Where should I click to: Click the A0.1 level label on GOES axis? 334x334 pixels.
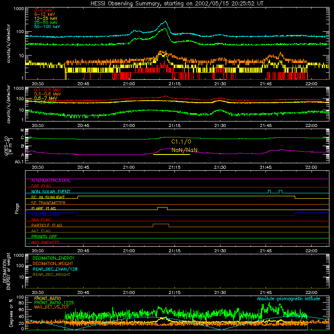click(x=19, y=162)
